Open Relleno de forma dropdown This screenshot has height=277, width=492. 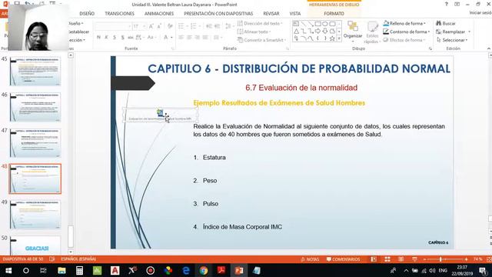tap(405, 23)
